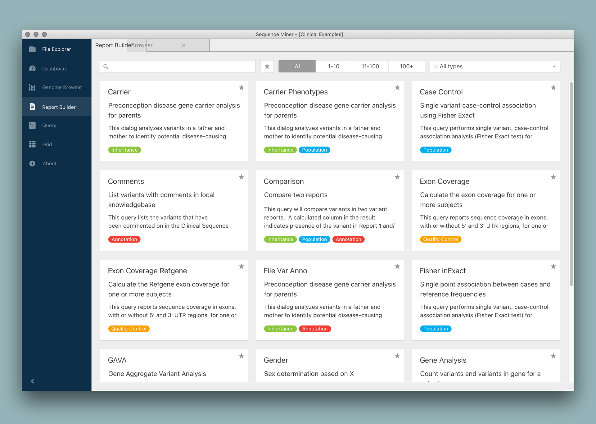The width and height of the screenshot is (596, 424).
Task: Click the Genome Browser chart icon
Action: 32,87
